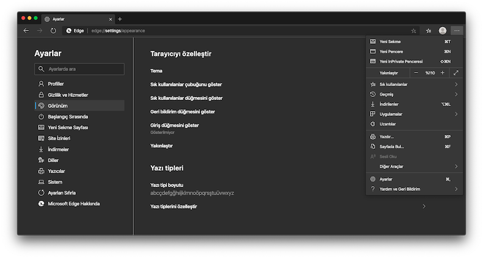Open a new tab with plus icon
Image resolution: width=483 pixels, height=258 pixels.
click(x=120, y=19)
